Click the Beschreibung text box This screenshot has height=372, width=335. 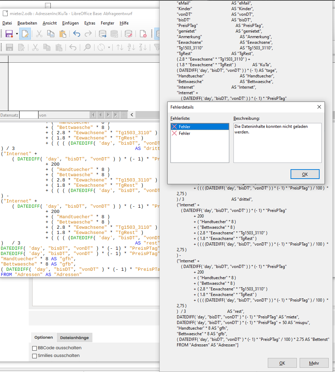277,143
